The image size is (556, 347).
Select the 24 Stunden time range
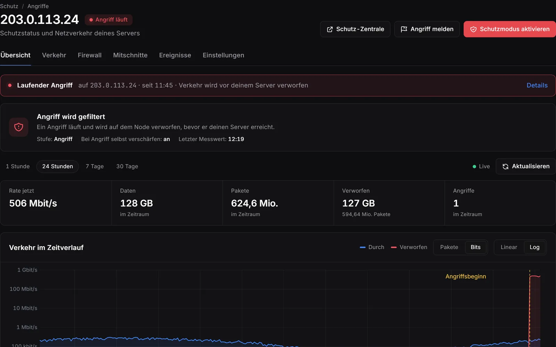click(58, 167)
